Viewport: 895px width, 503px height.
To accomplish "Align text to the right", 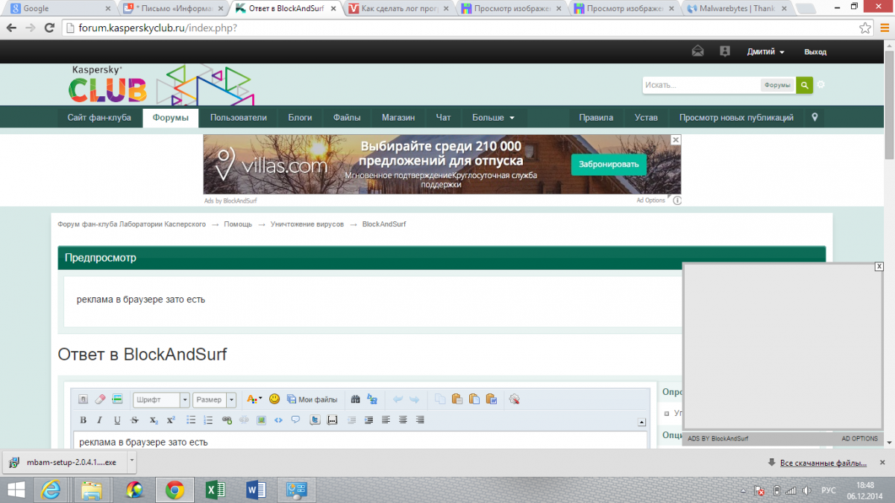I will click(420, 420).
